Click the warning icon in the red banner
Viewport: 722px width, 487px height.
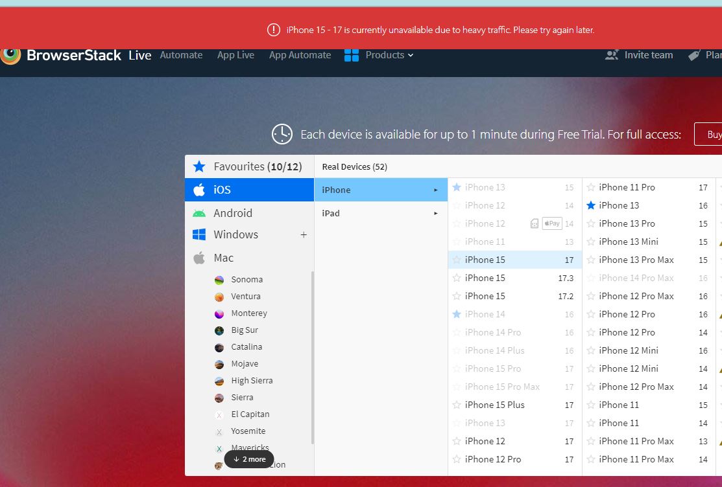pos(274,30)
